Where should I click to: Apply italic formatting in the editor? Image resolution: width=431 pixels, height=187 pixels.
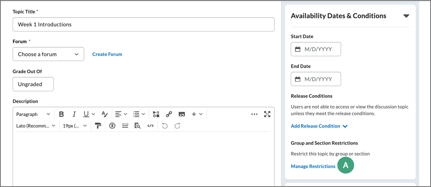coord(74,114)
